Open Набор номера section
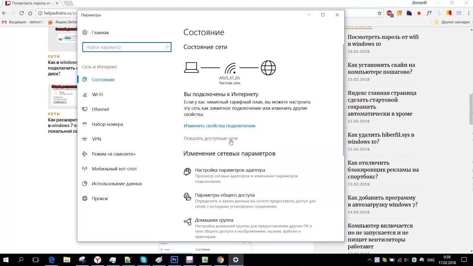The height and width of the screenshot is (266, 473). pyautogui.click(x=103, y=124)
